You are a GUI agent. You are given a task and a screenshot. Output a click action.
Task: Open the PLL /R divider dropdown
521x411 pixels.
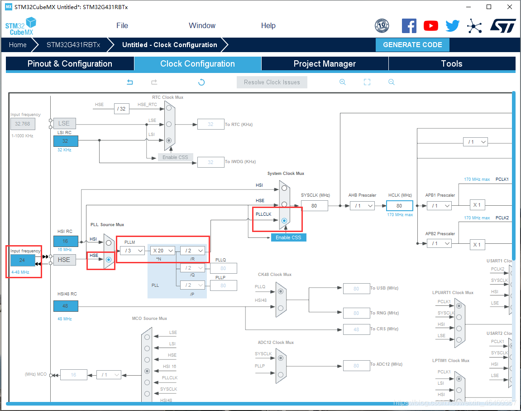click(x=193, y=251)
